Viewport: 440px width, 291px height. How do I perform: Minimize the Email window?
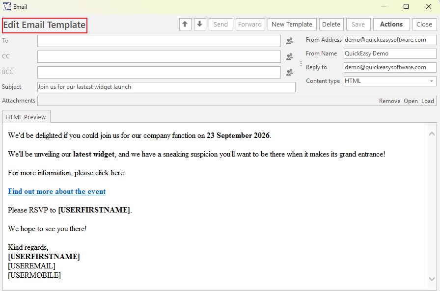(x=384, y=6)
